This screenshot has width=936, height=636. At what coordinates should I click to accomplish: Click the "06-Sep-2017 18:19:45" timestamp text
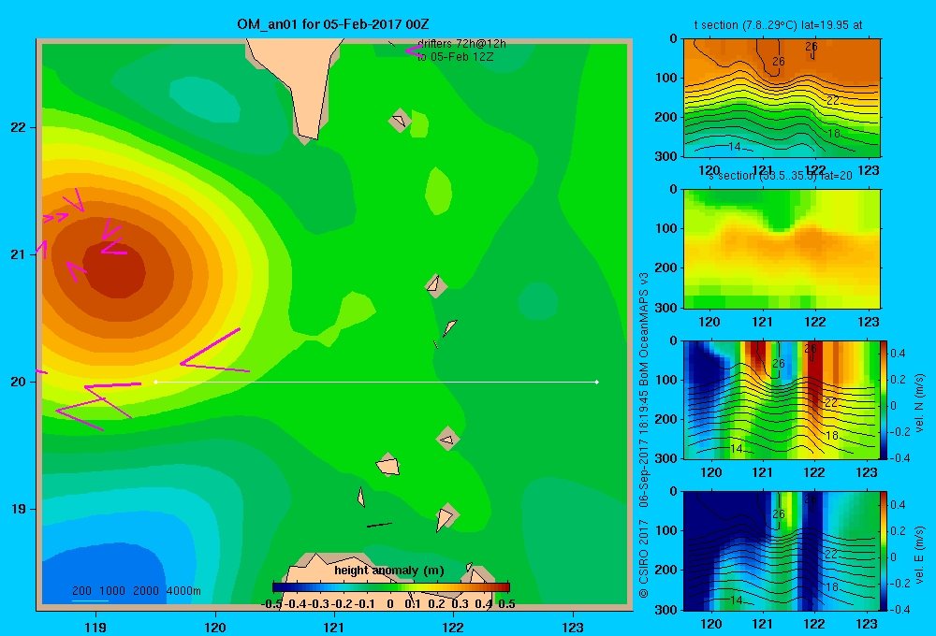click(x=644, y=448)
